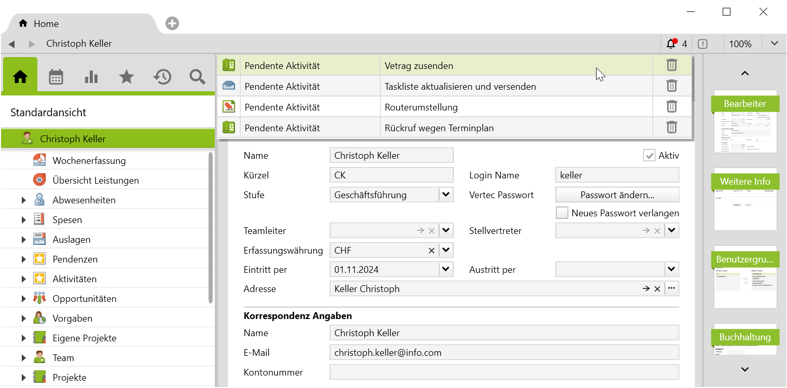Expand the Abwesenheiten tree node
787x388 pixels.
point(23,200)
